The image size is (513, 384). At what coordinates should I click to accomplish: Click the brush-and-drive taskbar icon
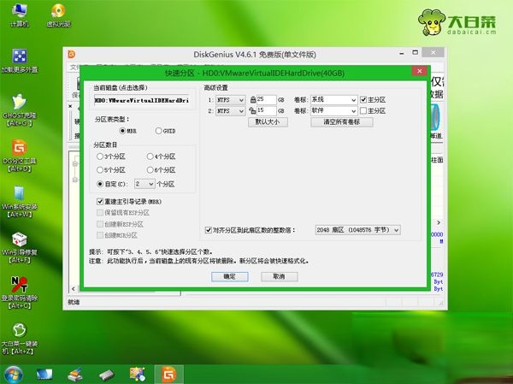coord(75,375)
